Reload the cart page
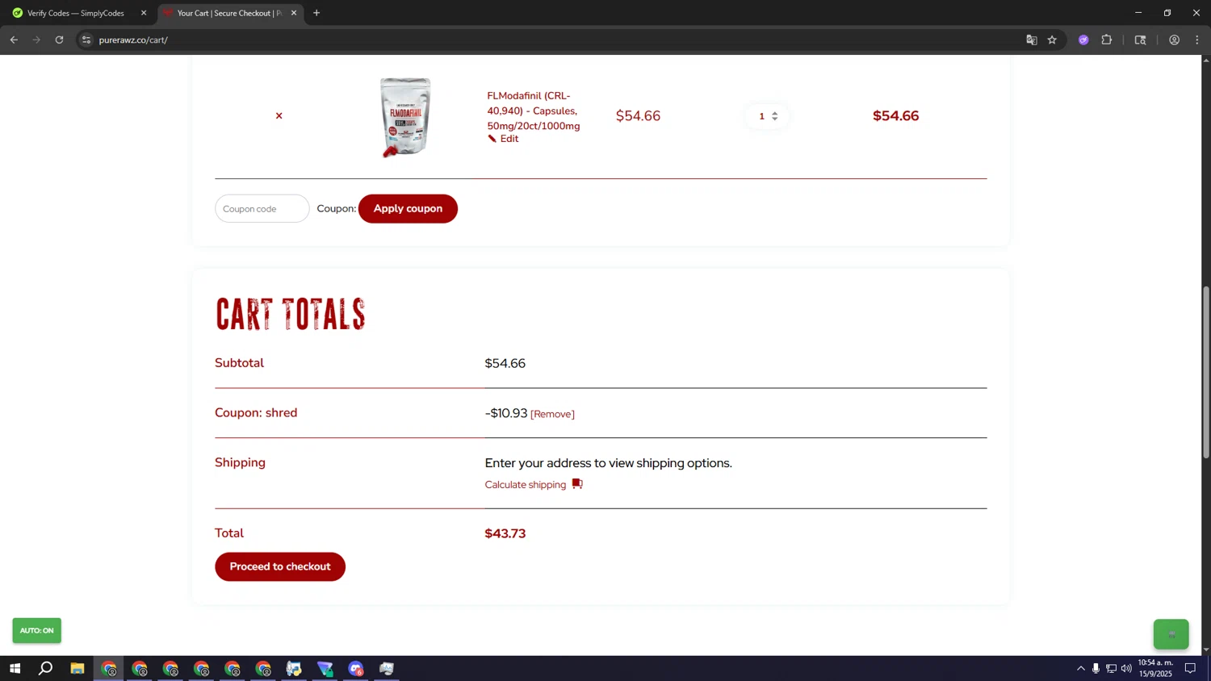Screen dimensions: 1211x681 click(x=59, y=40)
